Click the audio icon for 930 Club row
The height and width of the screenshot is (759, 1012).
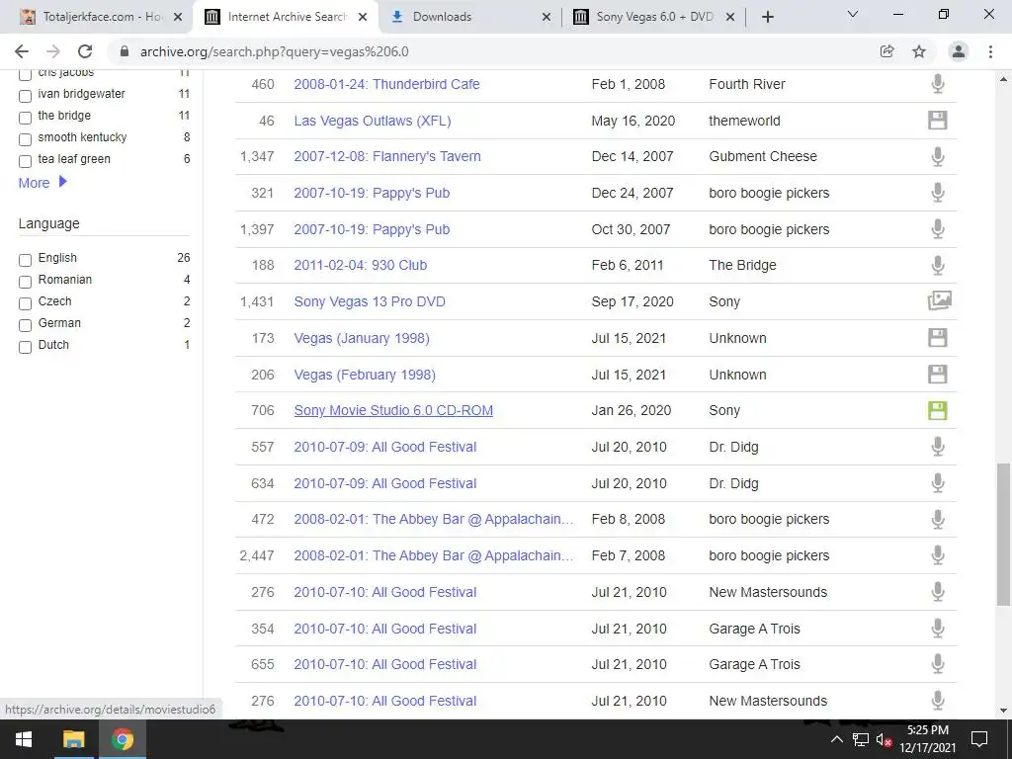click(938, 265)
